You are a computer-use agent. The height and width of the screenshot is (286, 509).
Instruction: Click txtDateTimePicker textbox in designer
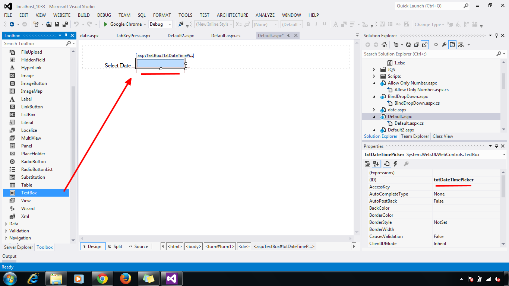[161, 64]
